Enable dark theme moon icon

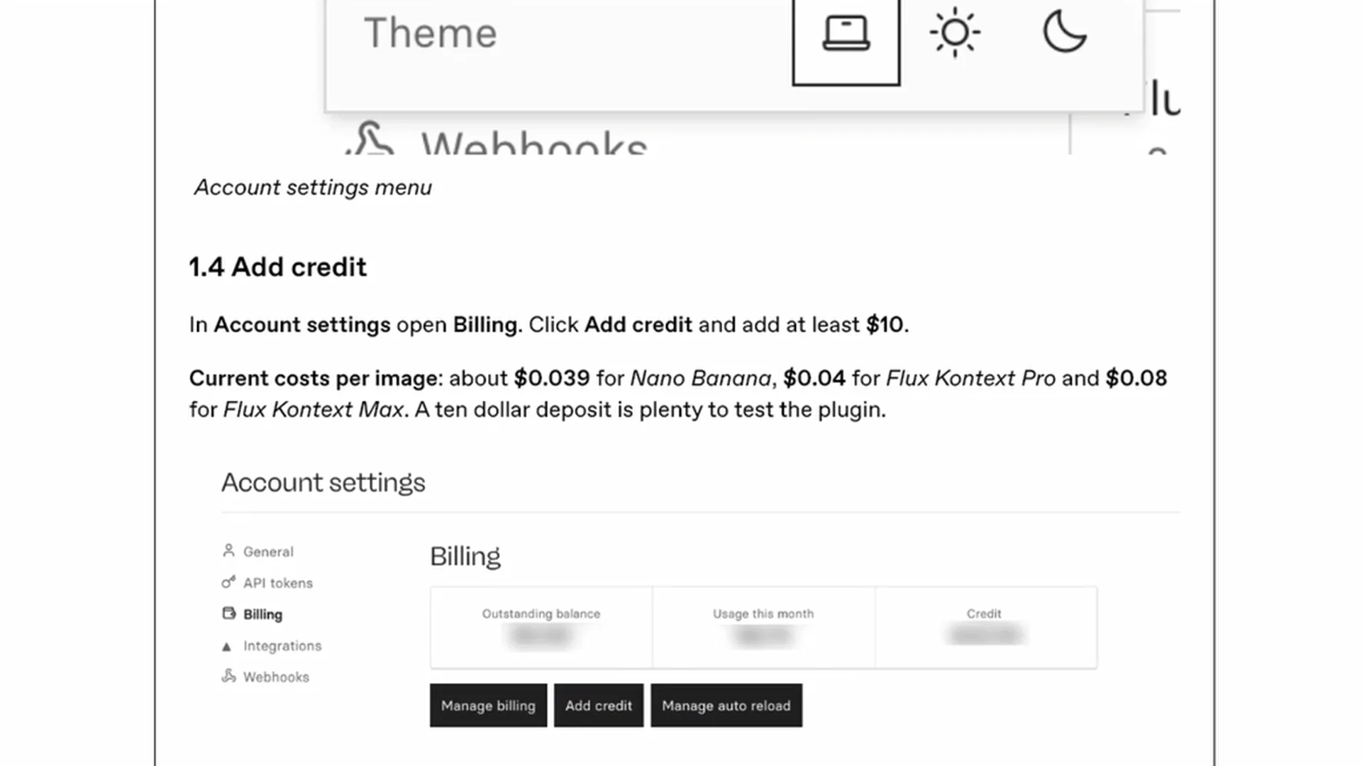click(x=1064, y=33)
